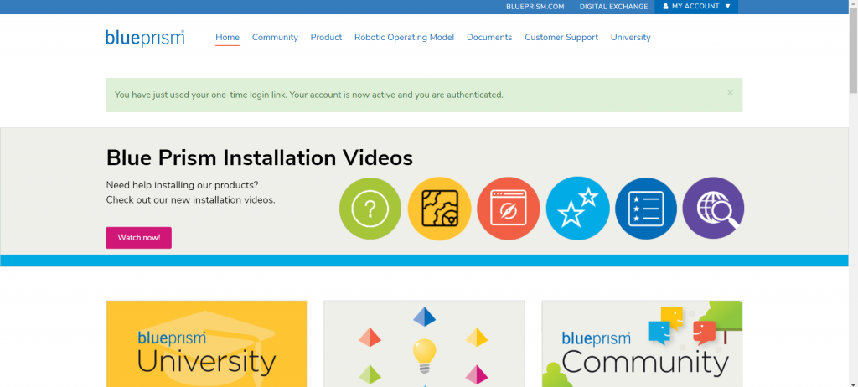Click the user icon beside My Account
The height and width of the screenshot is (387, 858).
[665, 7]
